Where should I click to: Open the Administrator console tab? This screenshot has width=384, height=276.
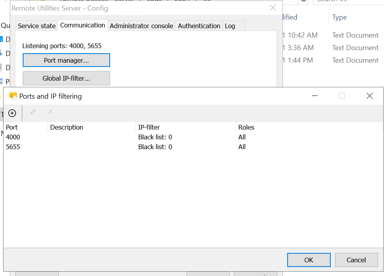(x=141, y=26)
